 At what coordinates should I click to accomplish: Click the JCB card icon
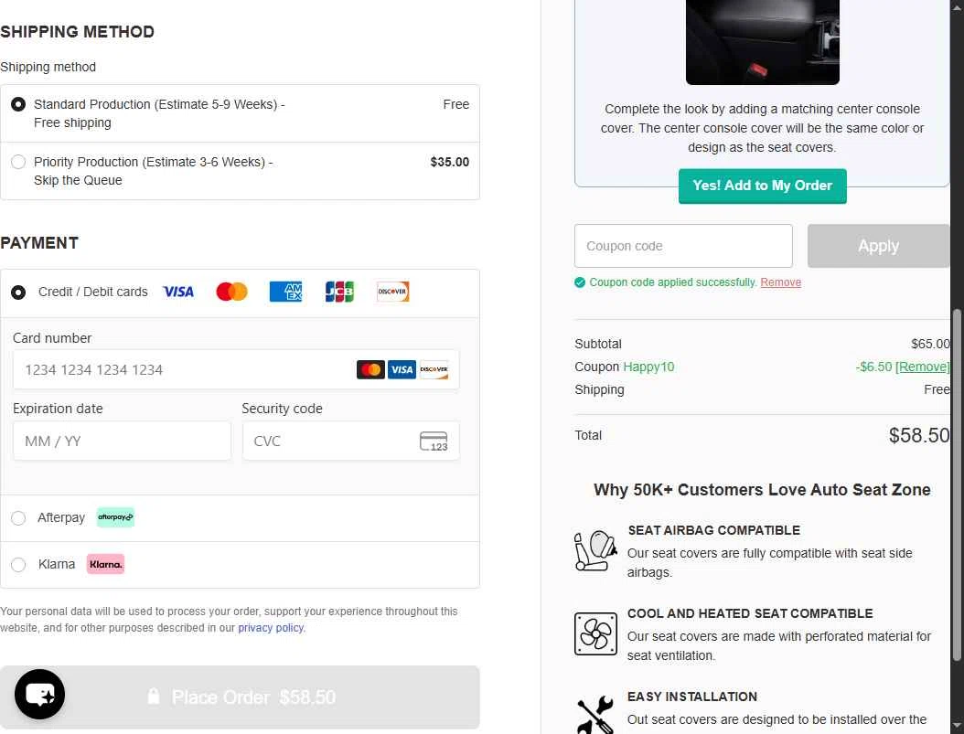point(339,292)
